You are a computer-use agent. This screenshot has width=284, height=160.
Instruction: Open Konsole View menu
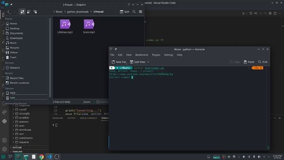129,55
